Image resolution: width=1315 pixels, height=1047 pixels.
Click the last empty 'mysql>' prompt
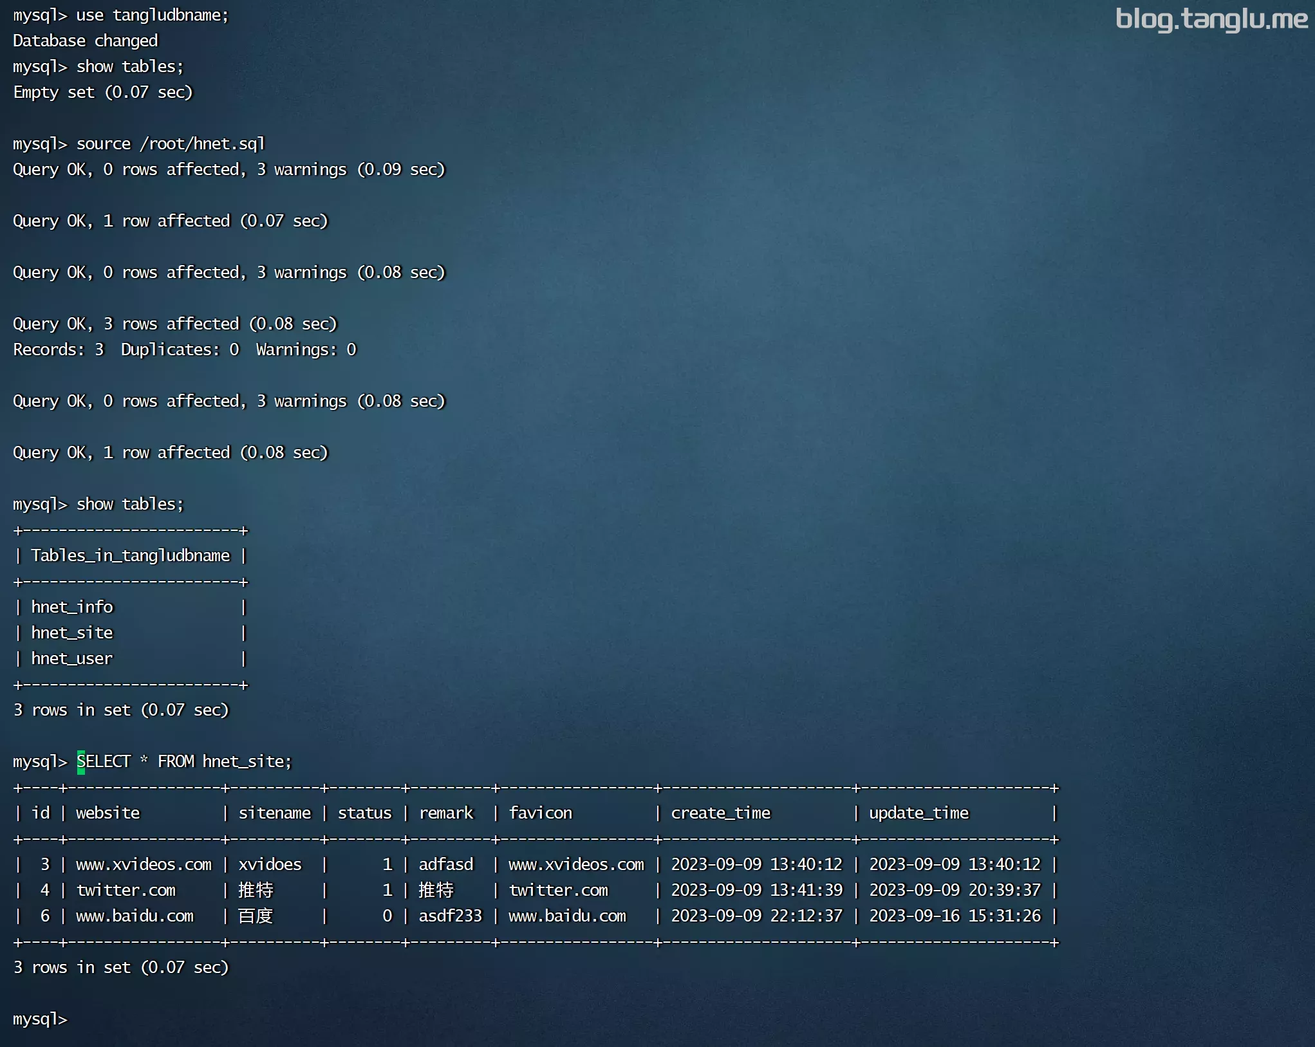click(x=40, y=1019)
